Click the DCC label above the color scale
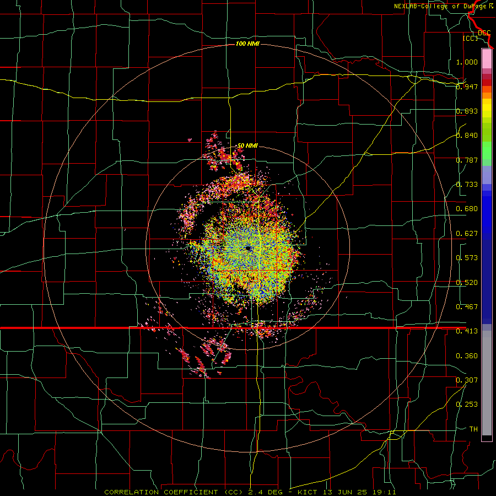The image size is (496, 496). click(x=484, y=33)
